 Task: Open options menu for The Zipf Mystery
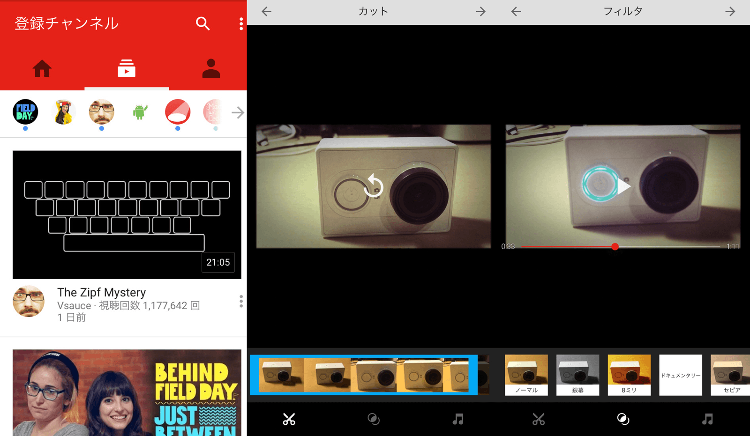click(x=241, y=301)
